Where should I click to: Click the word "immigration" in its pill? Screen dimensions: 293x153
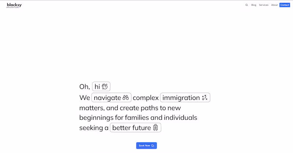click(181, 98)
